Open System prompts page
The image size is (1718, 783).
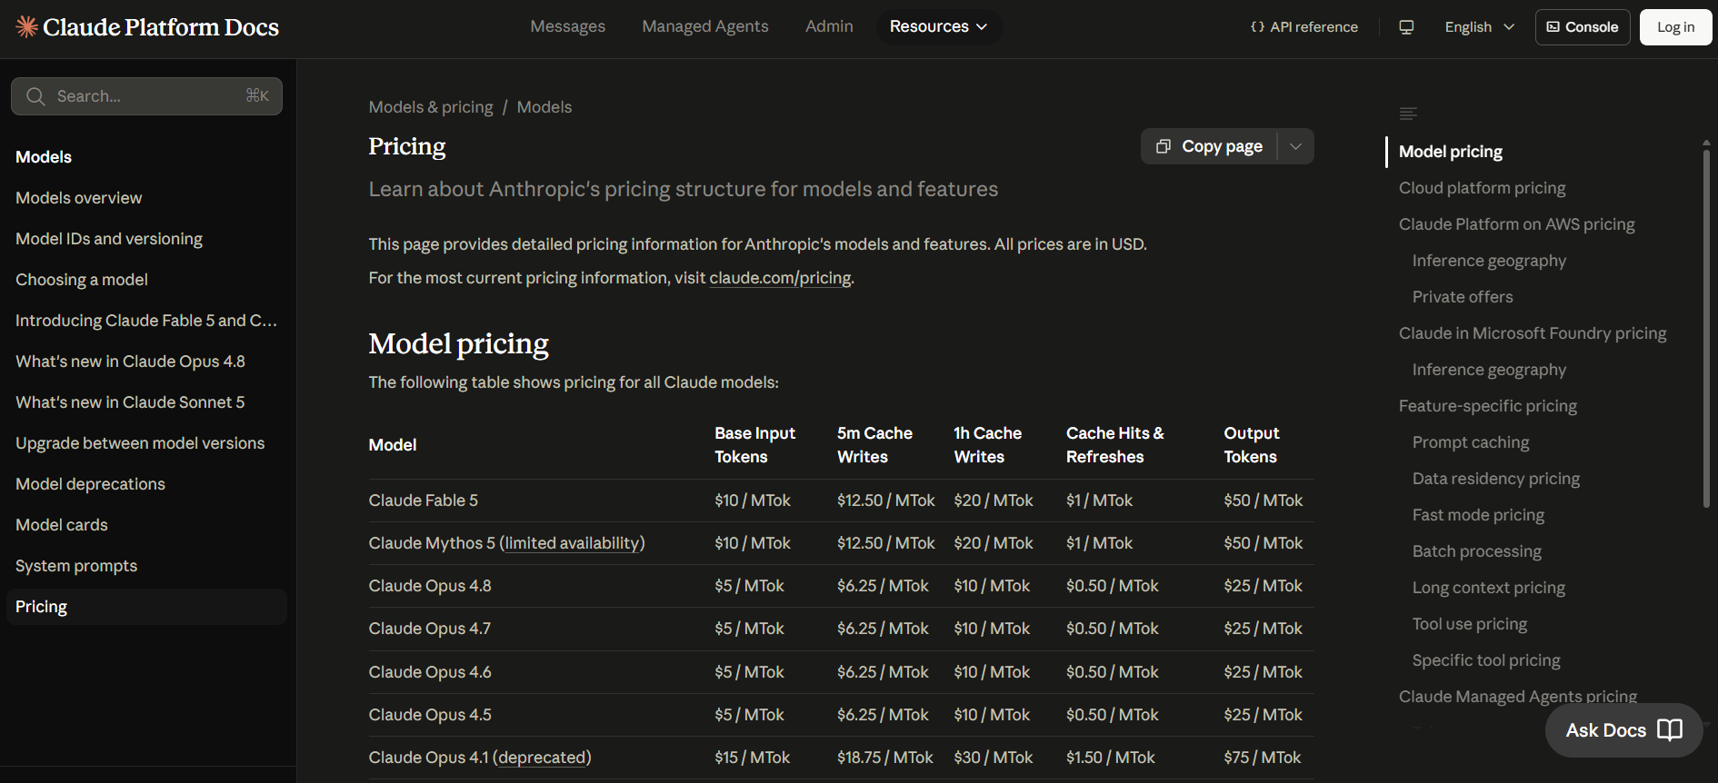tap(76, 566)
